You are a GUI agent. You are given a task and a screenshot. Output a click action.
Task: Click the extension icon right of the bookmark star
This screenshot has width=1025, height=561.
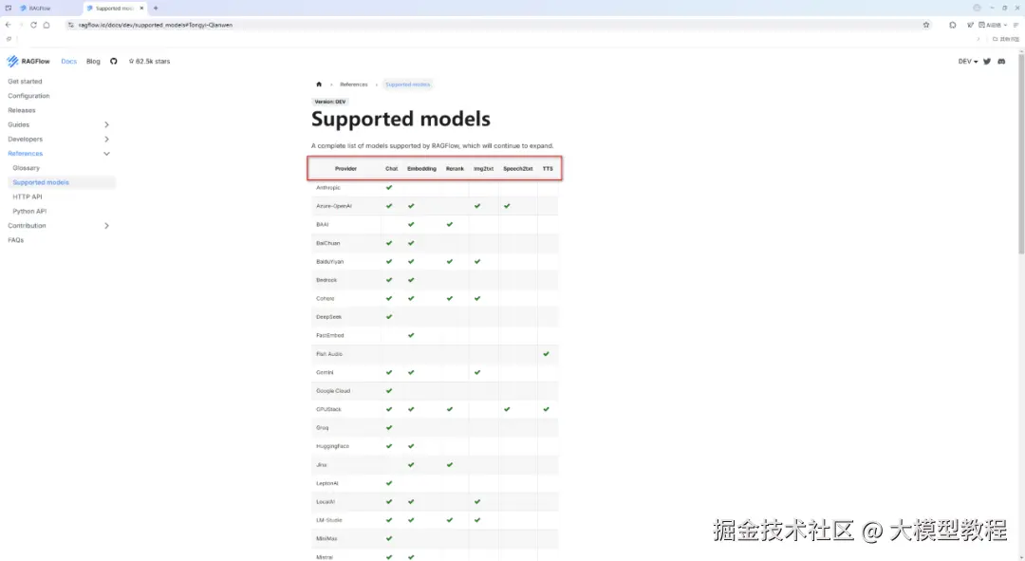[x=953, y=25]
